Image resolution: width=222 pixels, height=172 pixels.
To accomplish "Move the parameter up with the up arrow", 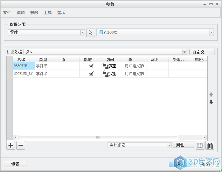I will (x=211, y=95).
